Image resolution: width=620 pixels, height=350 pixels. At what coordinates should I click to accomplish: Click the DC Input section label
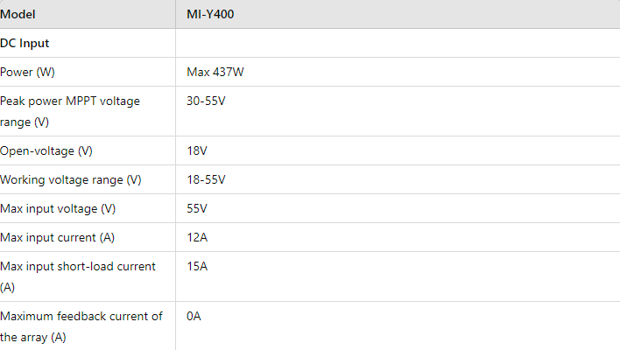(x=25, y=43)
